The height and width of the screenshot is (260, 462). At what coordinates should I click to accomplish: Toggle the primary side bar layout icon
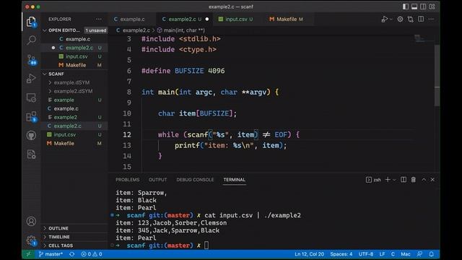tap(406, 6)
